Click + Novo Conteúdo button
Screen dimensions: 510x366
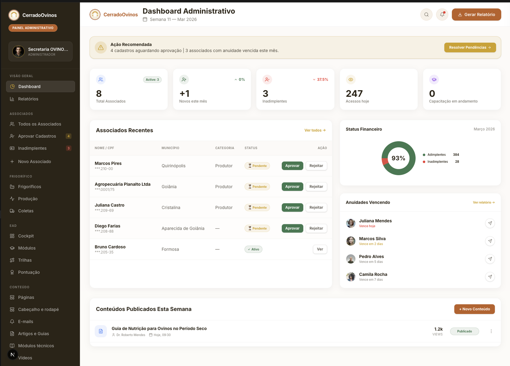click(x=474, y=309)
